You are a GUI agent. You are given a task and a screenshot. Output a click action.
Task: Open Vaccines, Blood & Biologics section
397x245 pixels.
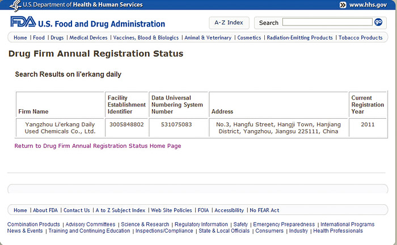point(146,38)
